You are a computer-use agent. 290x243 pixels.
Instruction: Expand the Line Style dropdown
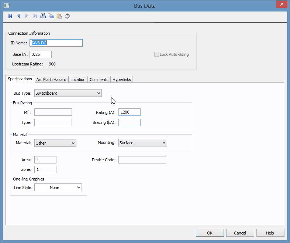58,188
